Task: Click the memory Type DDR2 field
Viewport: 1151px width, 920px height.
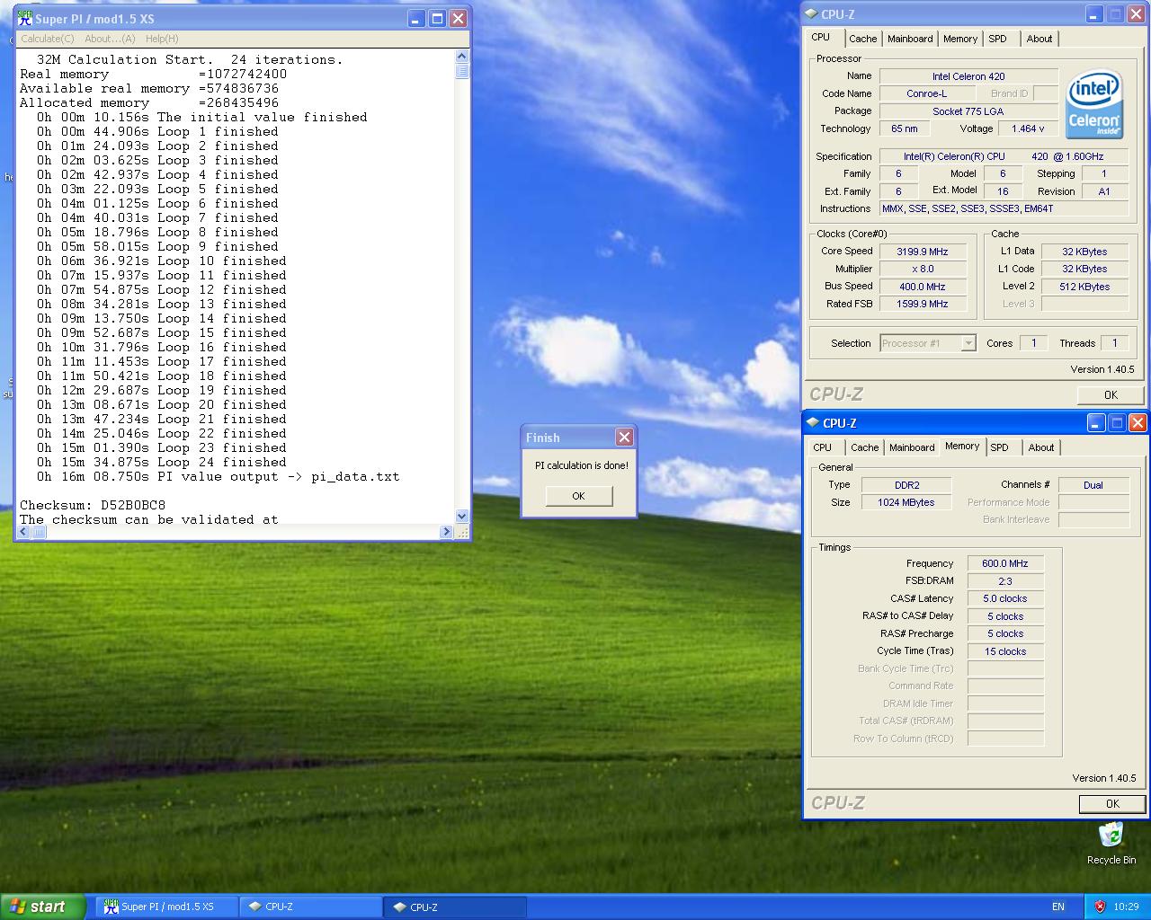Action: [907, 485]
